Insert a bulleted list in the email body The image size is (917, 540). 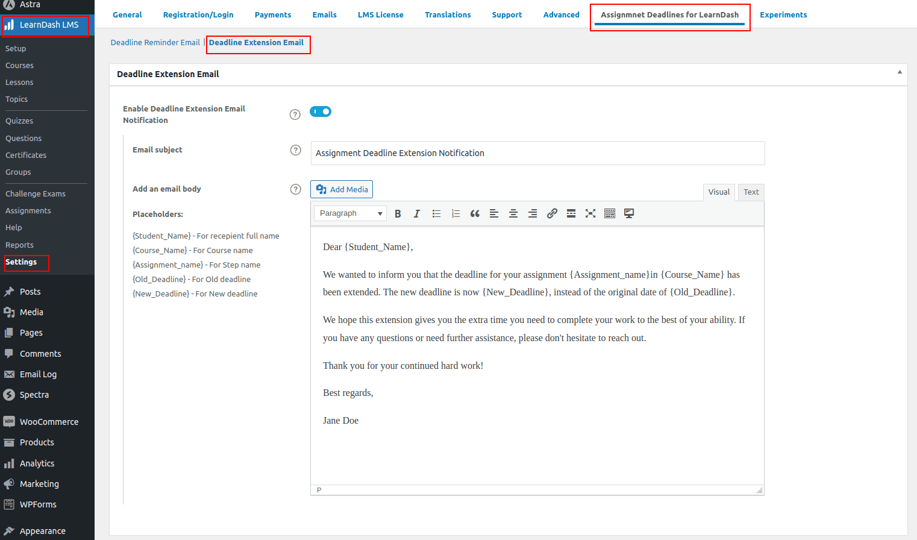(x=436, y=213)
